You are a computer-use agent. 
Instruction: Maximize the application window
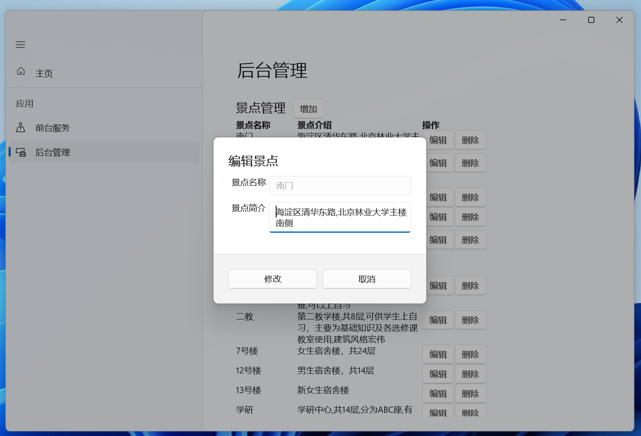pyautogui.click(x=591, y=20)
